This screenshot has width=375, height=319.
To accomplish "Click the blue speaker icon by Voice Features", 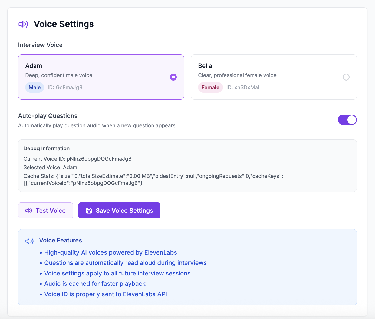I will coord(29,241).
